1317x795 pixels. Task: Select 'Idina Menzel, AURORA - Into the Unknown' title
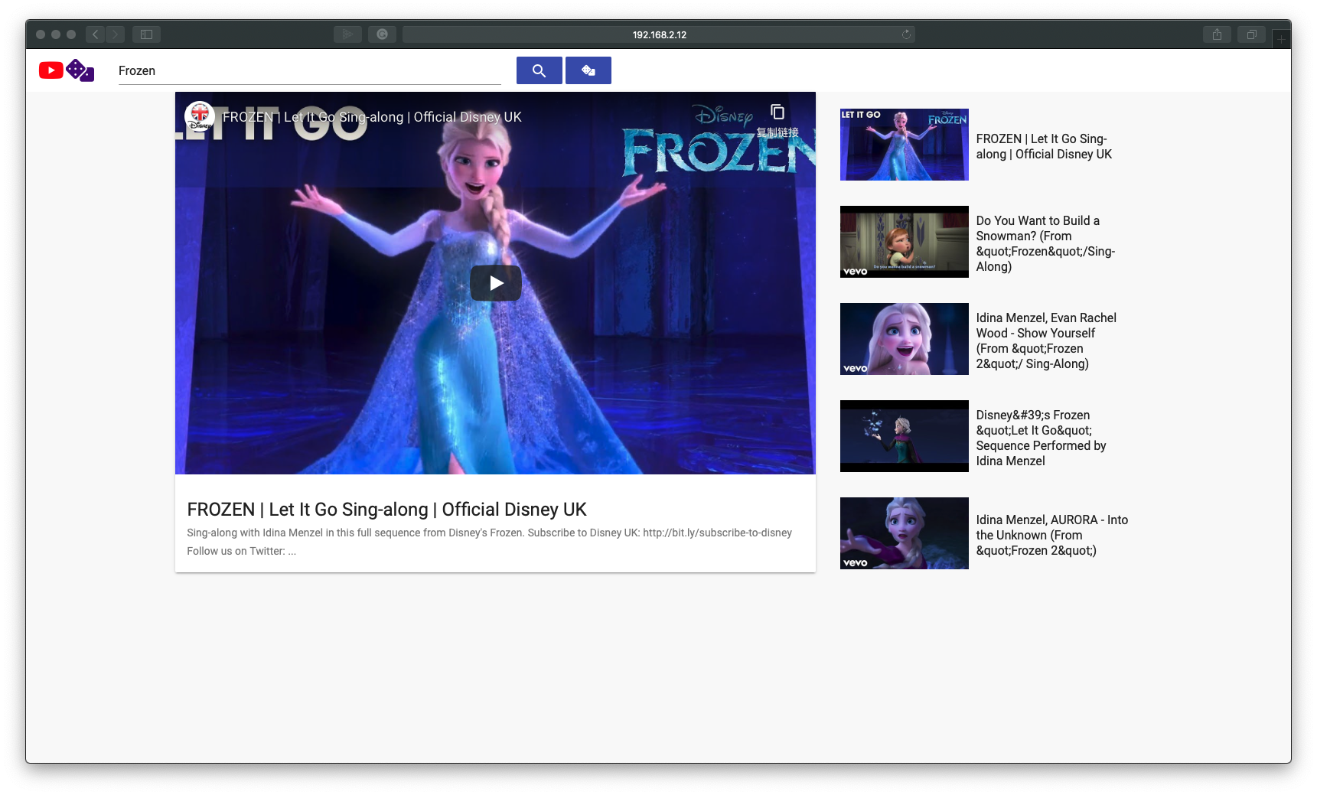[x=1052, y=535]
